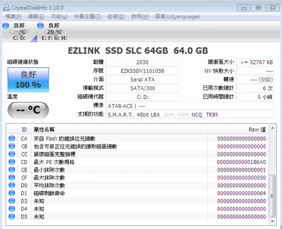The width and height of the screenshot is (282, 229).
Task: Click raw value 000000000000050
Action: [241, 178]
